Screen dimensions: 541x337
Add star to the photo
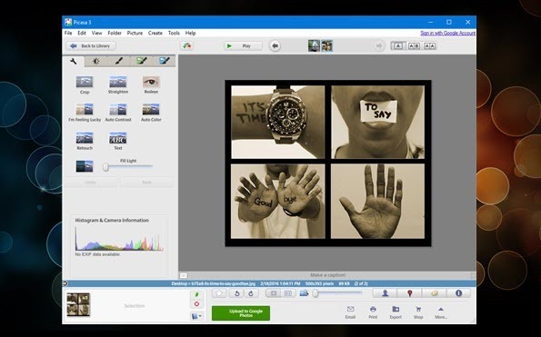pyautogui.click(x=219, y=293)
